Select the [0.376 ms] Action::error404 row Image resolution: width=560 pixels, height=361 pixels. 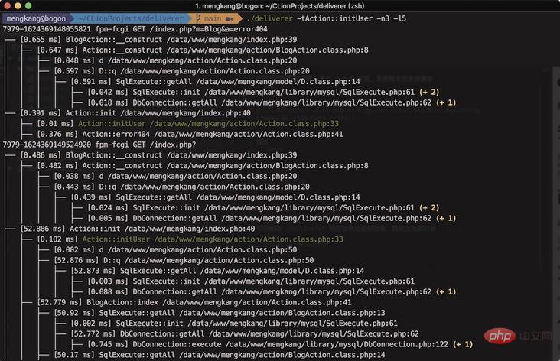[190, 135]
